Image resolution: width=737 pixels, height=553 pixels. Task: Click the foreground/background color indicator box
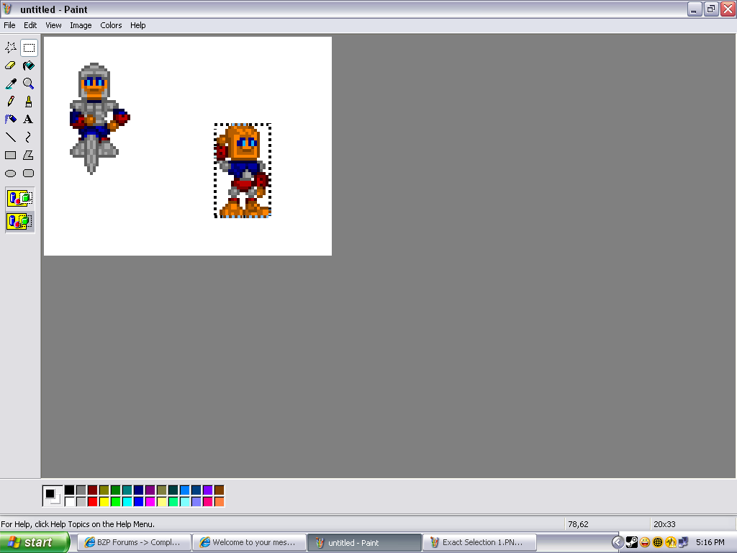[x=53, y=496]
